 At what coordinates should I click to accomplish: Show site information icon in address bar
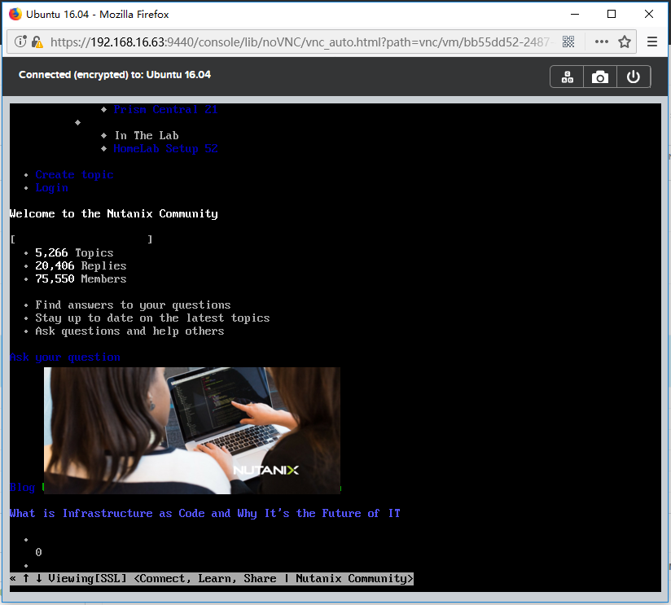coord(20,42)
